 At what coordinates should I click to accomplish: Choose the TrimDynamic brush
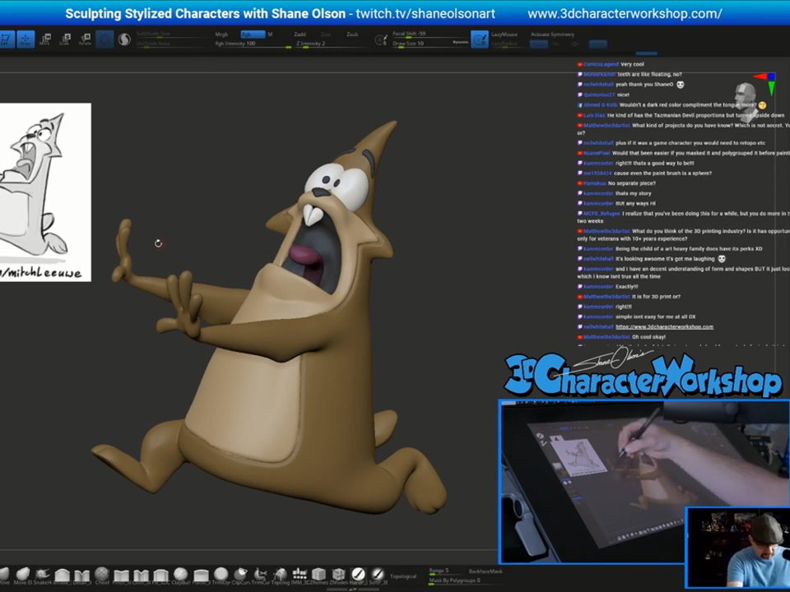tap(221, 574)
